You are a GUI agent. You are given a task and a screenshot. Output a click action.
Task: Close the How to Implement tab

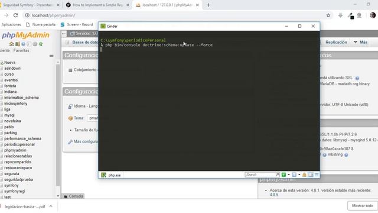point(128,5)
